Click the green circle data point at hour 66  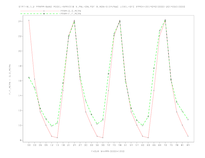click(x=154, y=68)
